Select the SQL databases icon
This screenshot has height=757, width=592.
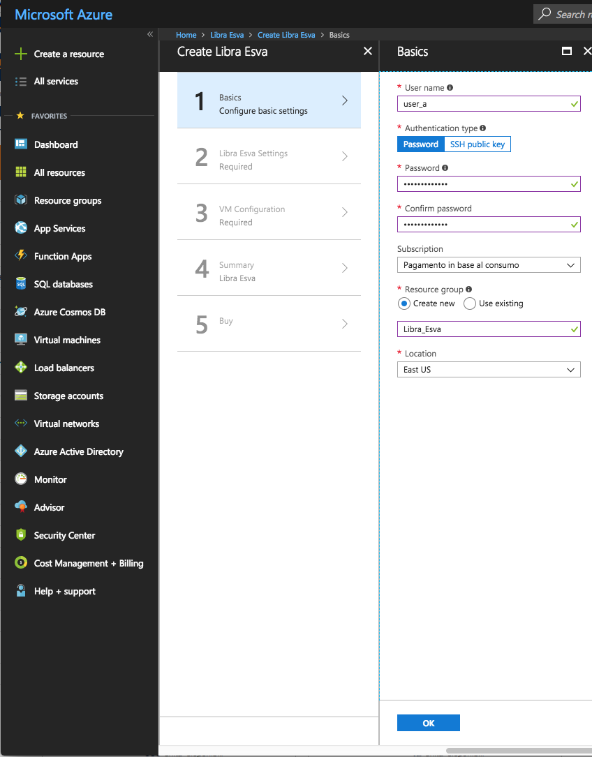(20, 284)
